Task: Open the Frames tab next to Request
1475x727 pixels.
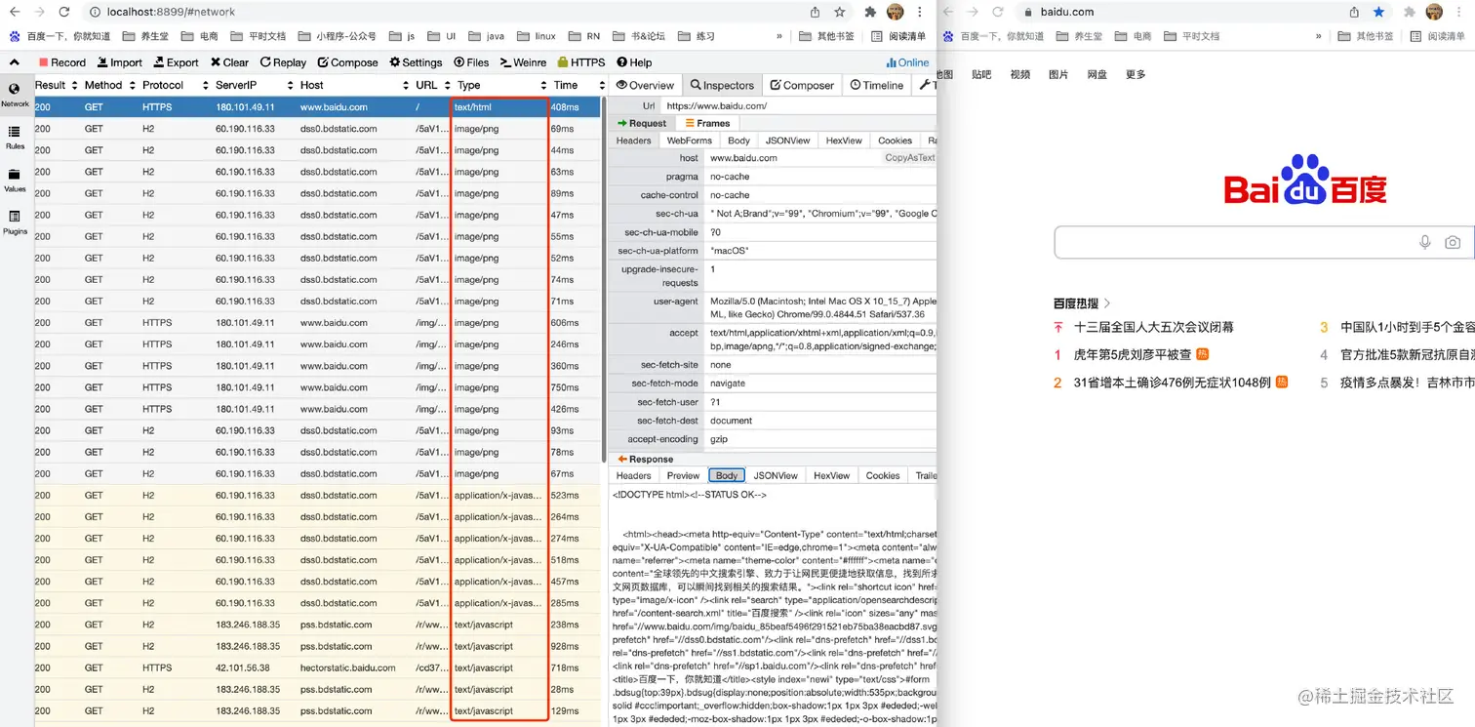Action: point(707,123)
